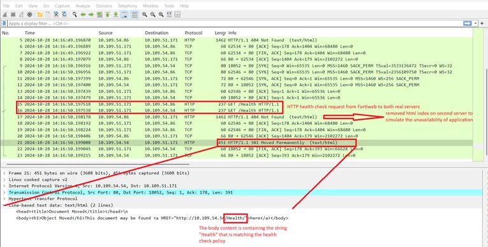
Task: Open the Capture menu
Action: tap(63, 6)
